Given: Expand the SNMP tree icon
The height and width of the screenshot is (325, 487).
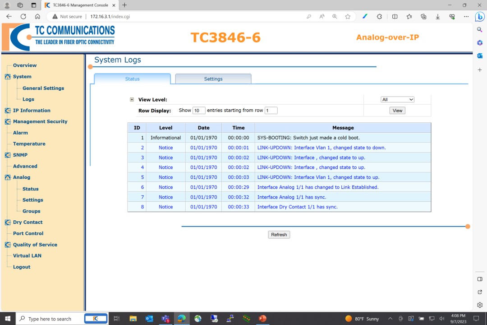Looking at the screenshot, I should point(8,155).
